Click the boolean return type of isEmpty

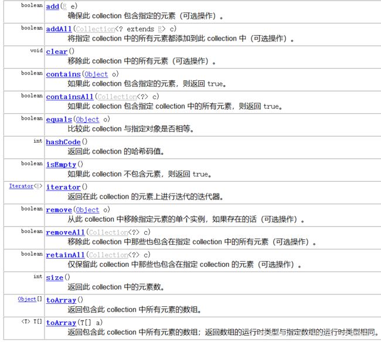[32, 164]
